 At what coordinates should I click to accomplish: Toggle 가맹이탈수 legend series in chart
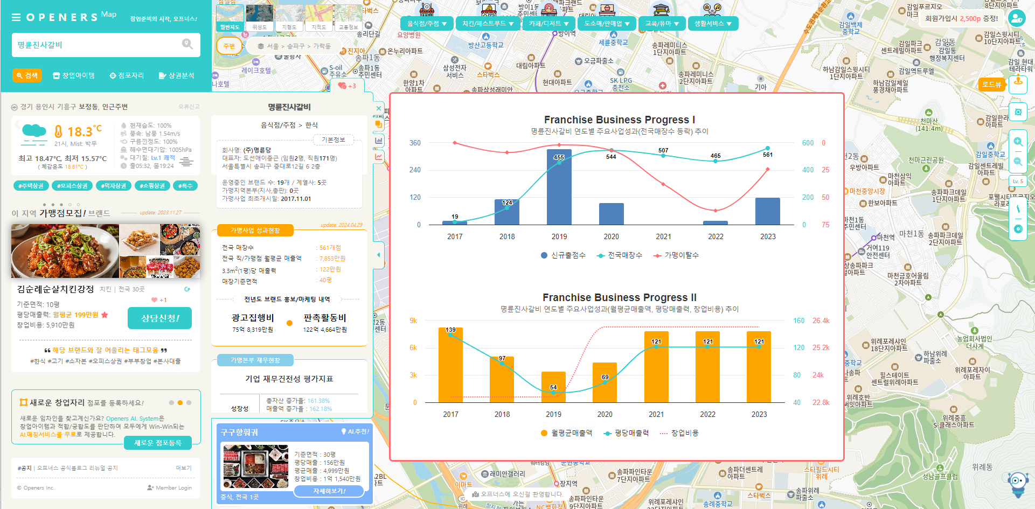coord(676,255)
